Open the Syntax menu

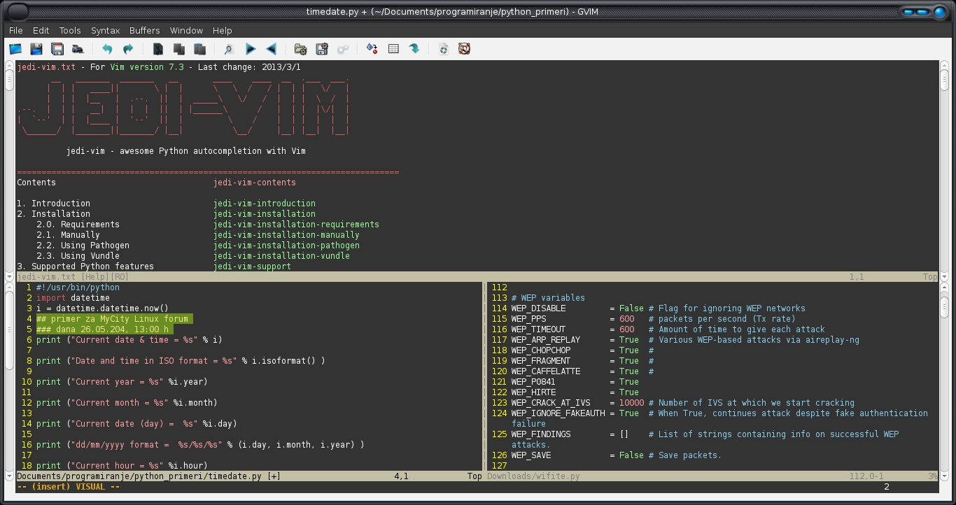(105, 31)
